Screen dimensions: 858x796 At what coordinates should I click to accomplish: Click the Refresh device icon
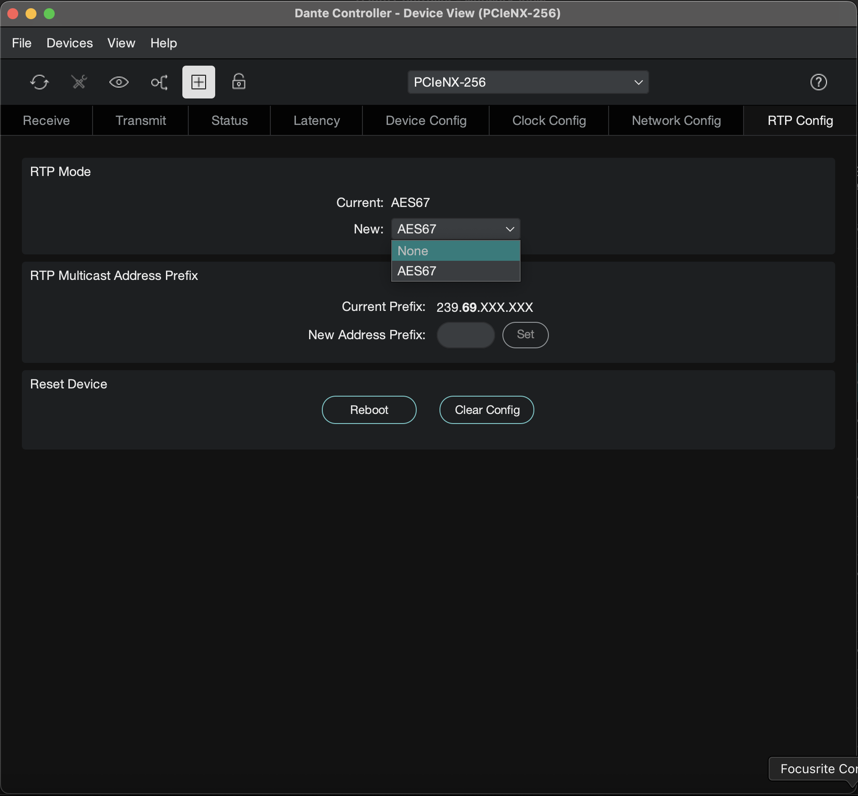[x=40, y=82]
